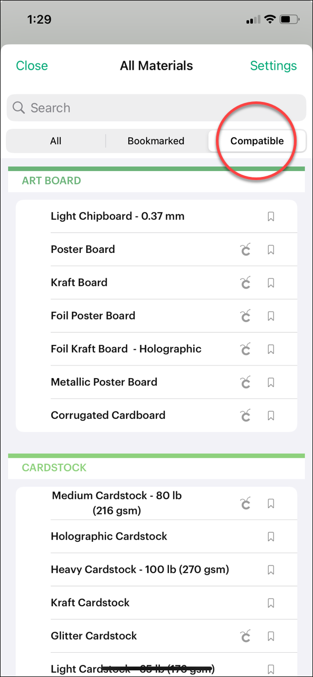Click the Cricut logo on Foil Kraft Board Holographic

click(245, 349)
